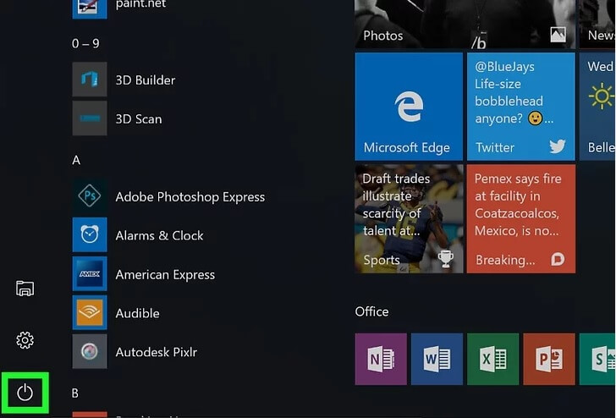
Task: Open the weather tile showing Wed
Action: (x=597, y=107)
